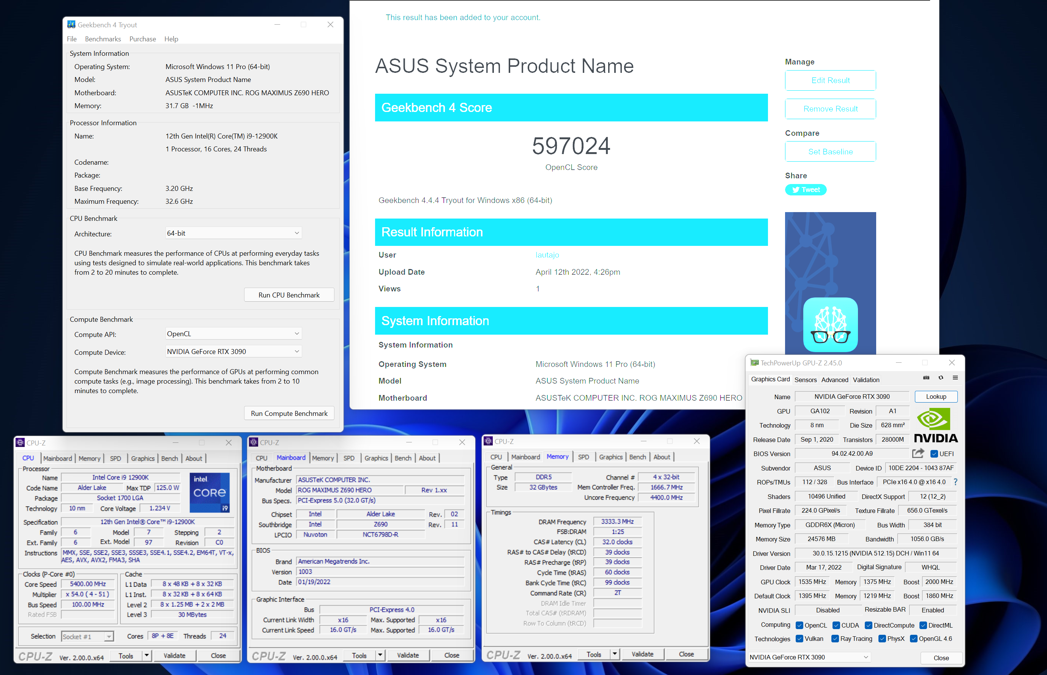
Task: Open the Socket #1 selection dropdown
Action: click(87, 636)
